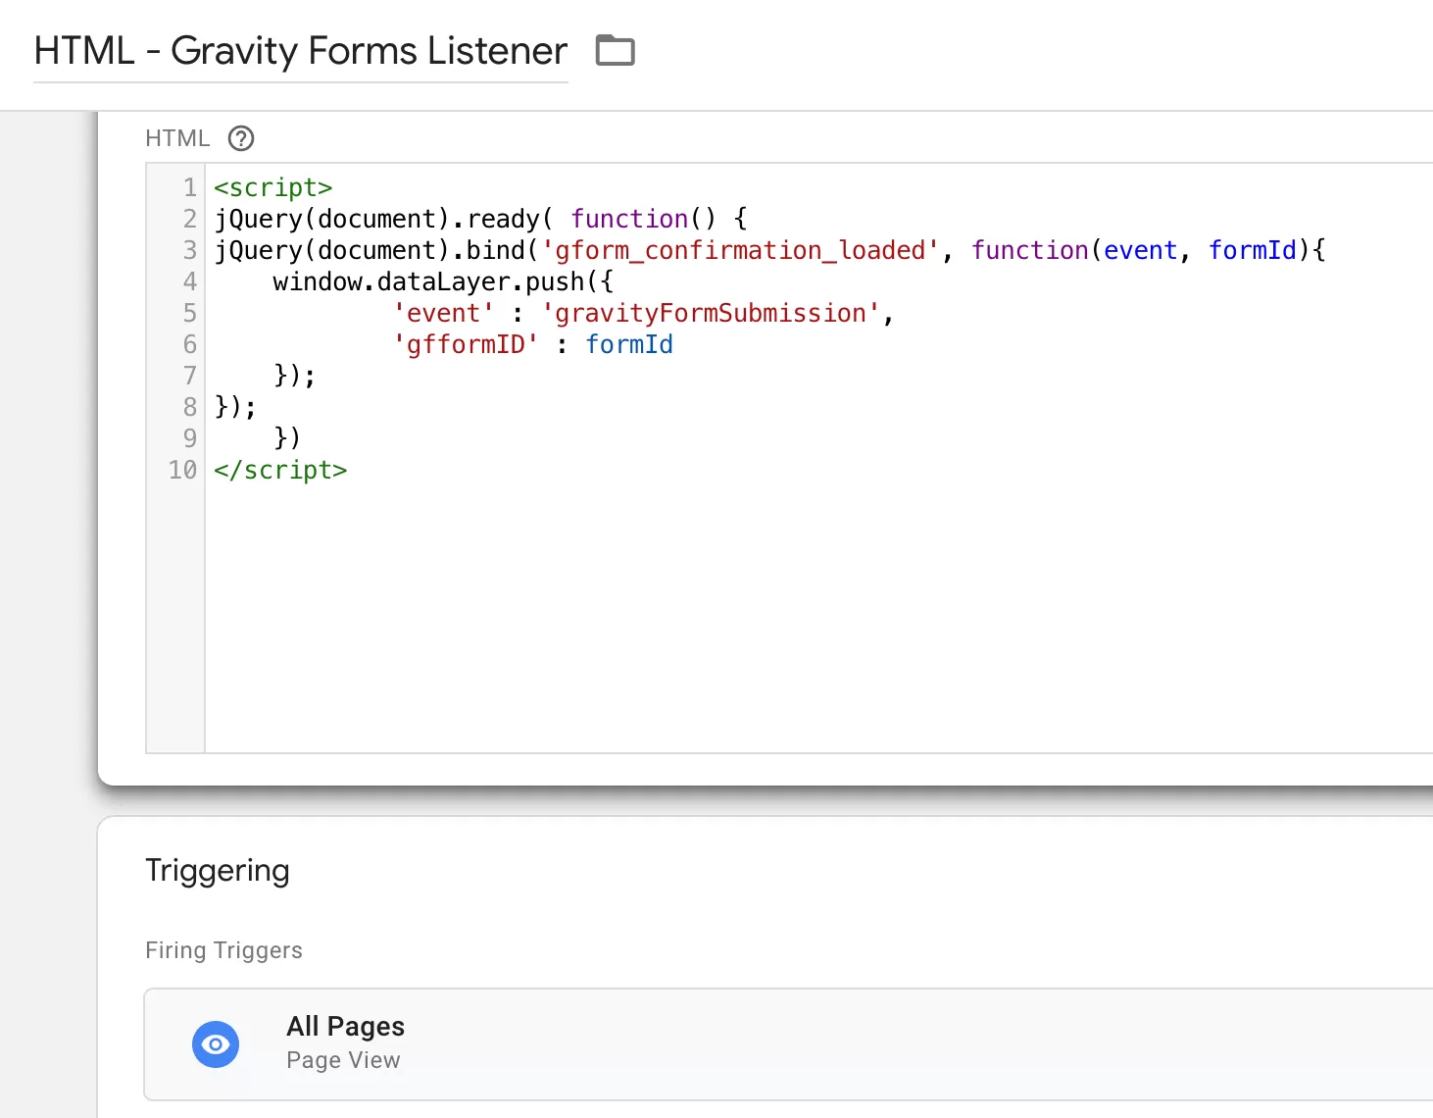Image resolution: width=1433 pixels, height=1118 pixels.
Task: Click the function keyword on line 2
Action: (x=629, y=219)
